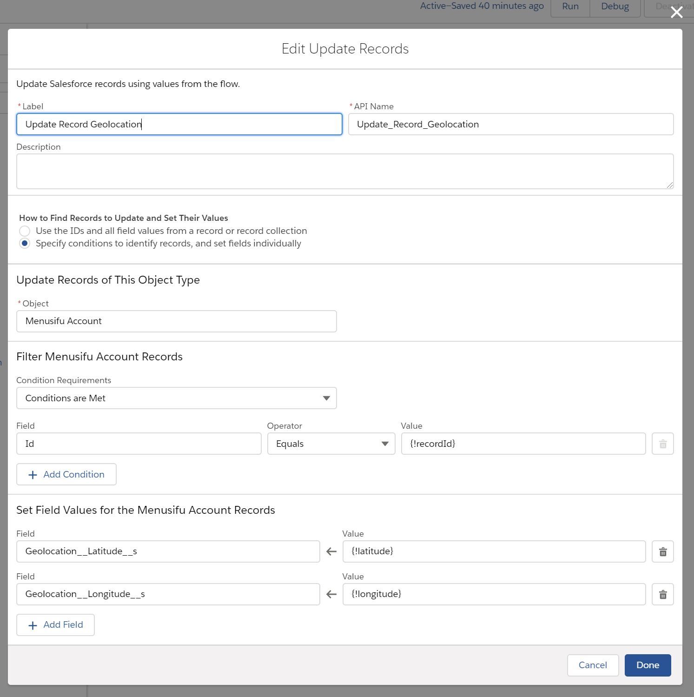The image size is (694, 697).
Task: Click the plus icon on Add Field
Action: click(33, 625)
